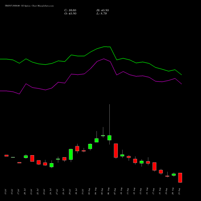Click the 31 Jul date label
201x201 pixels.
click(83, 192)
